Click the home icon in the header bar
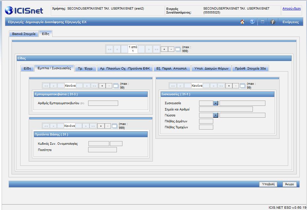This screenshot has height=210, width=307. [x=242, y=22]
